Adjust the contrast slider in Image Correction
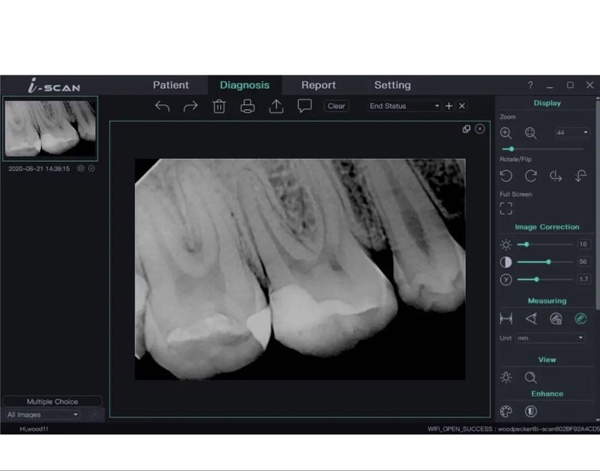The image size is (600, 471). [548, 262]
